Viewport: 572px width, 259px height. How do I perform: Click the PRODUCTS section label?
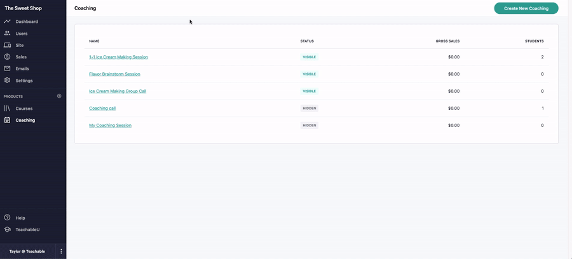[13, 96]
